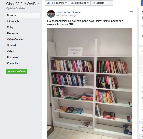Click the thumbs-up Like icon
The height and width of the screenshot is (139, 143).
tap(48, 3)
